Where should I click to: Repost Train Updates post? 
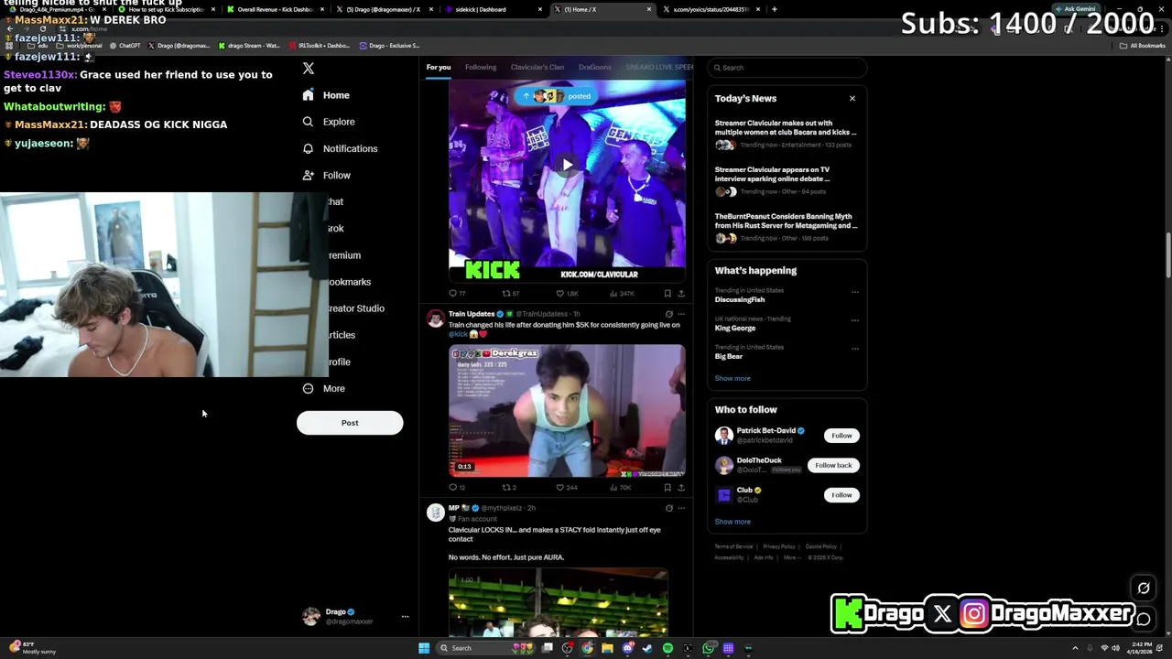[x=509, y=487]
